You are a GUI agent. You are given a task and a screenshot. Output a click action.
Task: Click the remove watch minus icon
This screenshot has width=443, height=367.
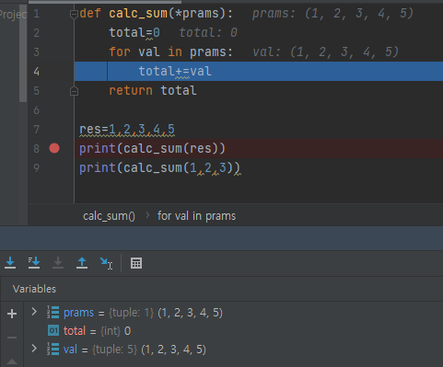pos(12,338)
